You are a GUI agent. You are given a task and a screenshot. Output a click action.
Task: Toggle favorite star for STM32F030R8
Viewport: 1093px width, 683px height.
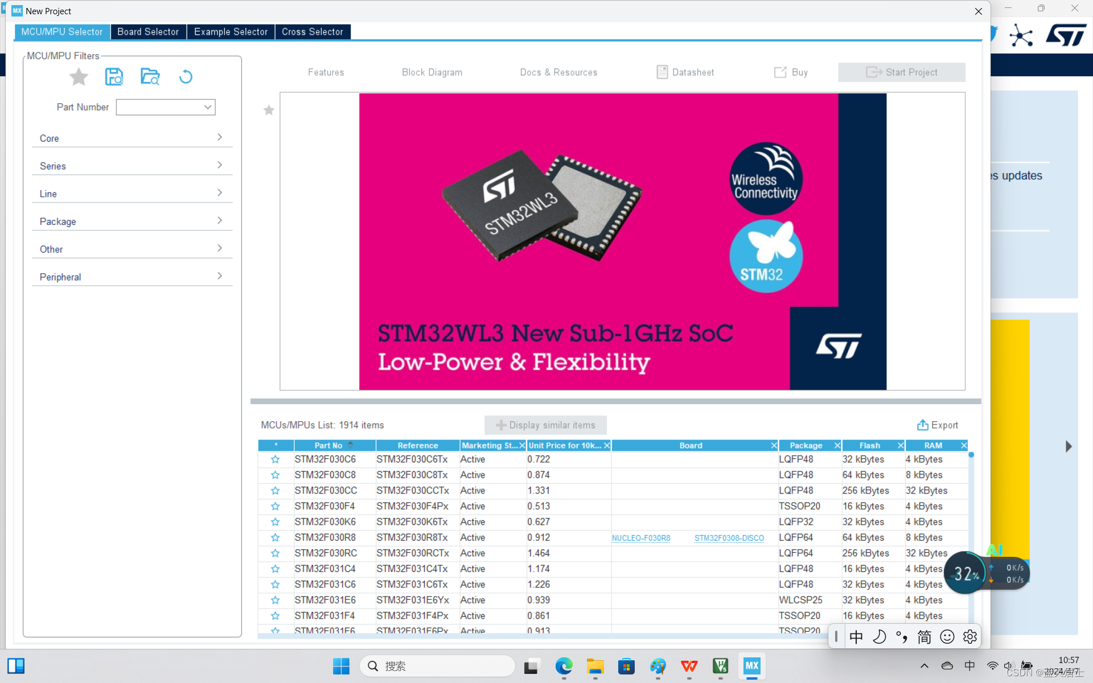(276, 538)
